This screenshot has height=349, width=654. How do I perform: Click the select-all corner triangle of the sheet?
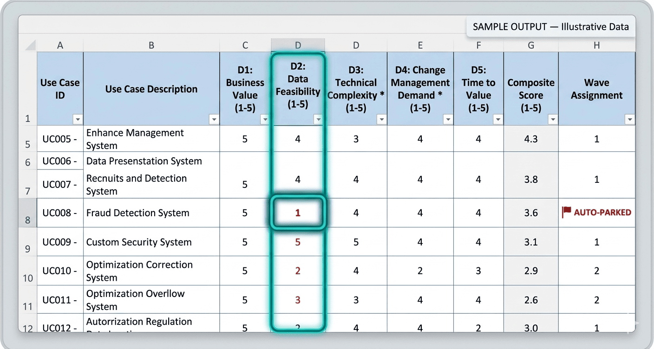pyautogui.click(x=31, y=45)
